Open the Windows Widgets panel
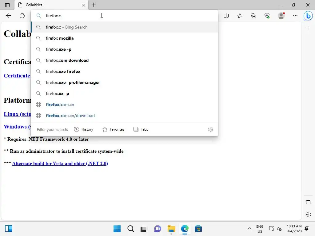Screen dimensions: 315x236 9,229
